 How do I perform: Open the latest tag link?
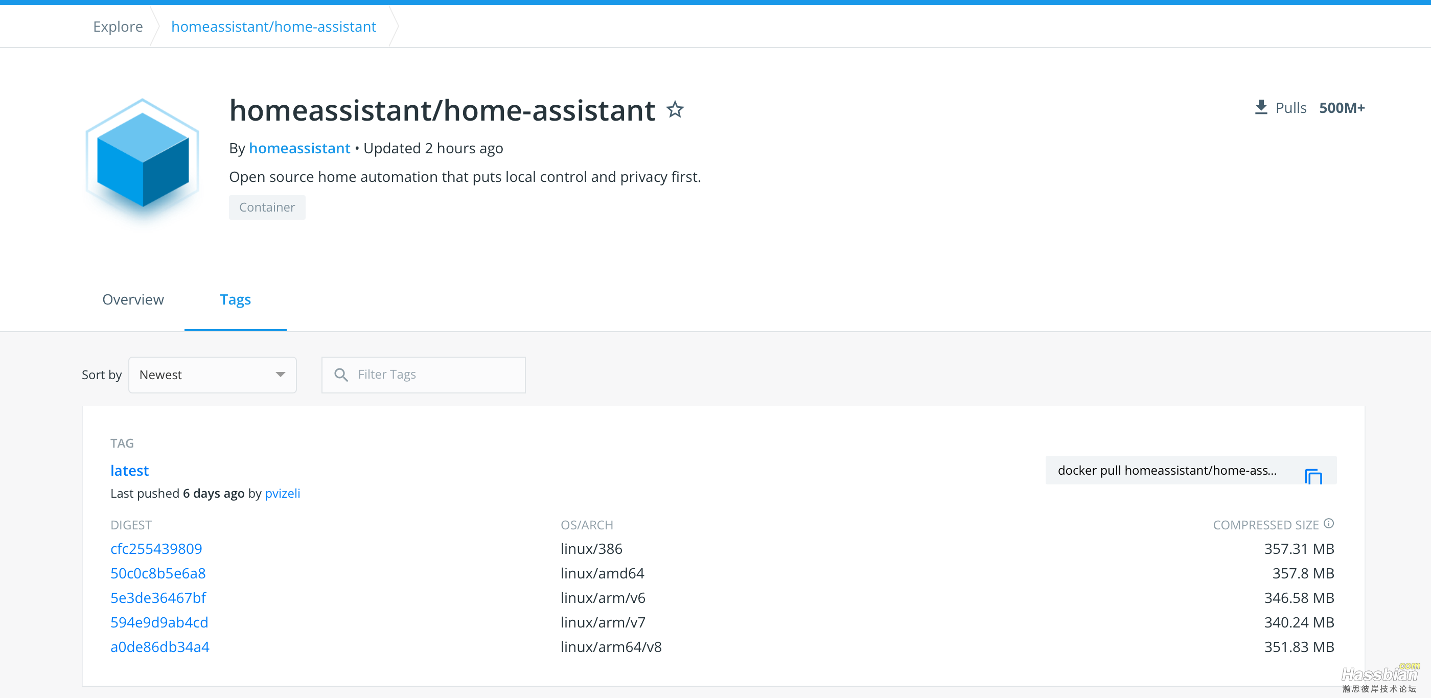[x=129, y=470]
